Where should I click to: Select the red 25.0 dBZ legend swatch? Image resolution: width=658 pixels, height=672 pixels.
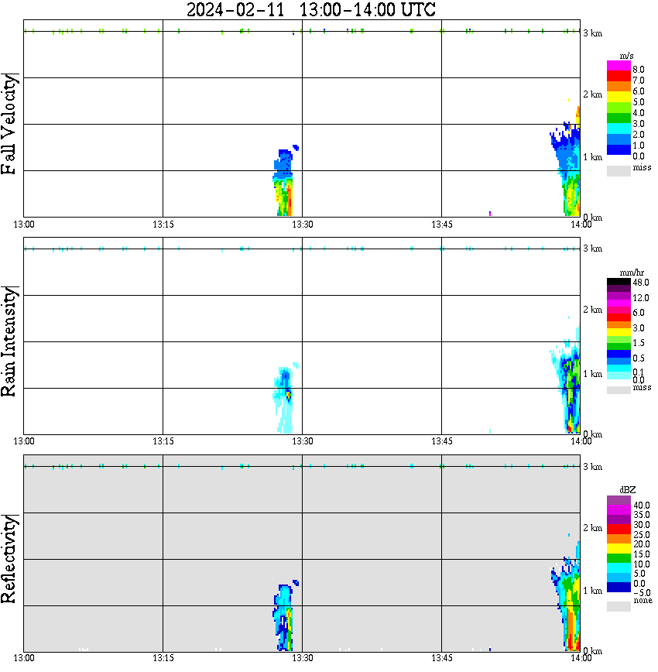[619, 530]
